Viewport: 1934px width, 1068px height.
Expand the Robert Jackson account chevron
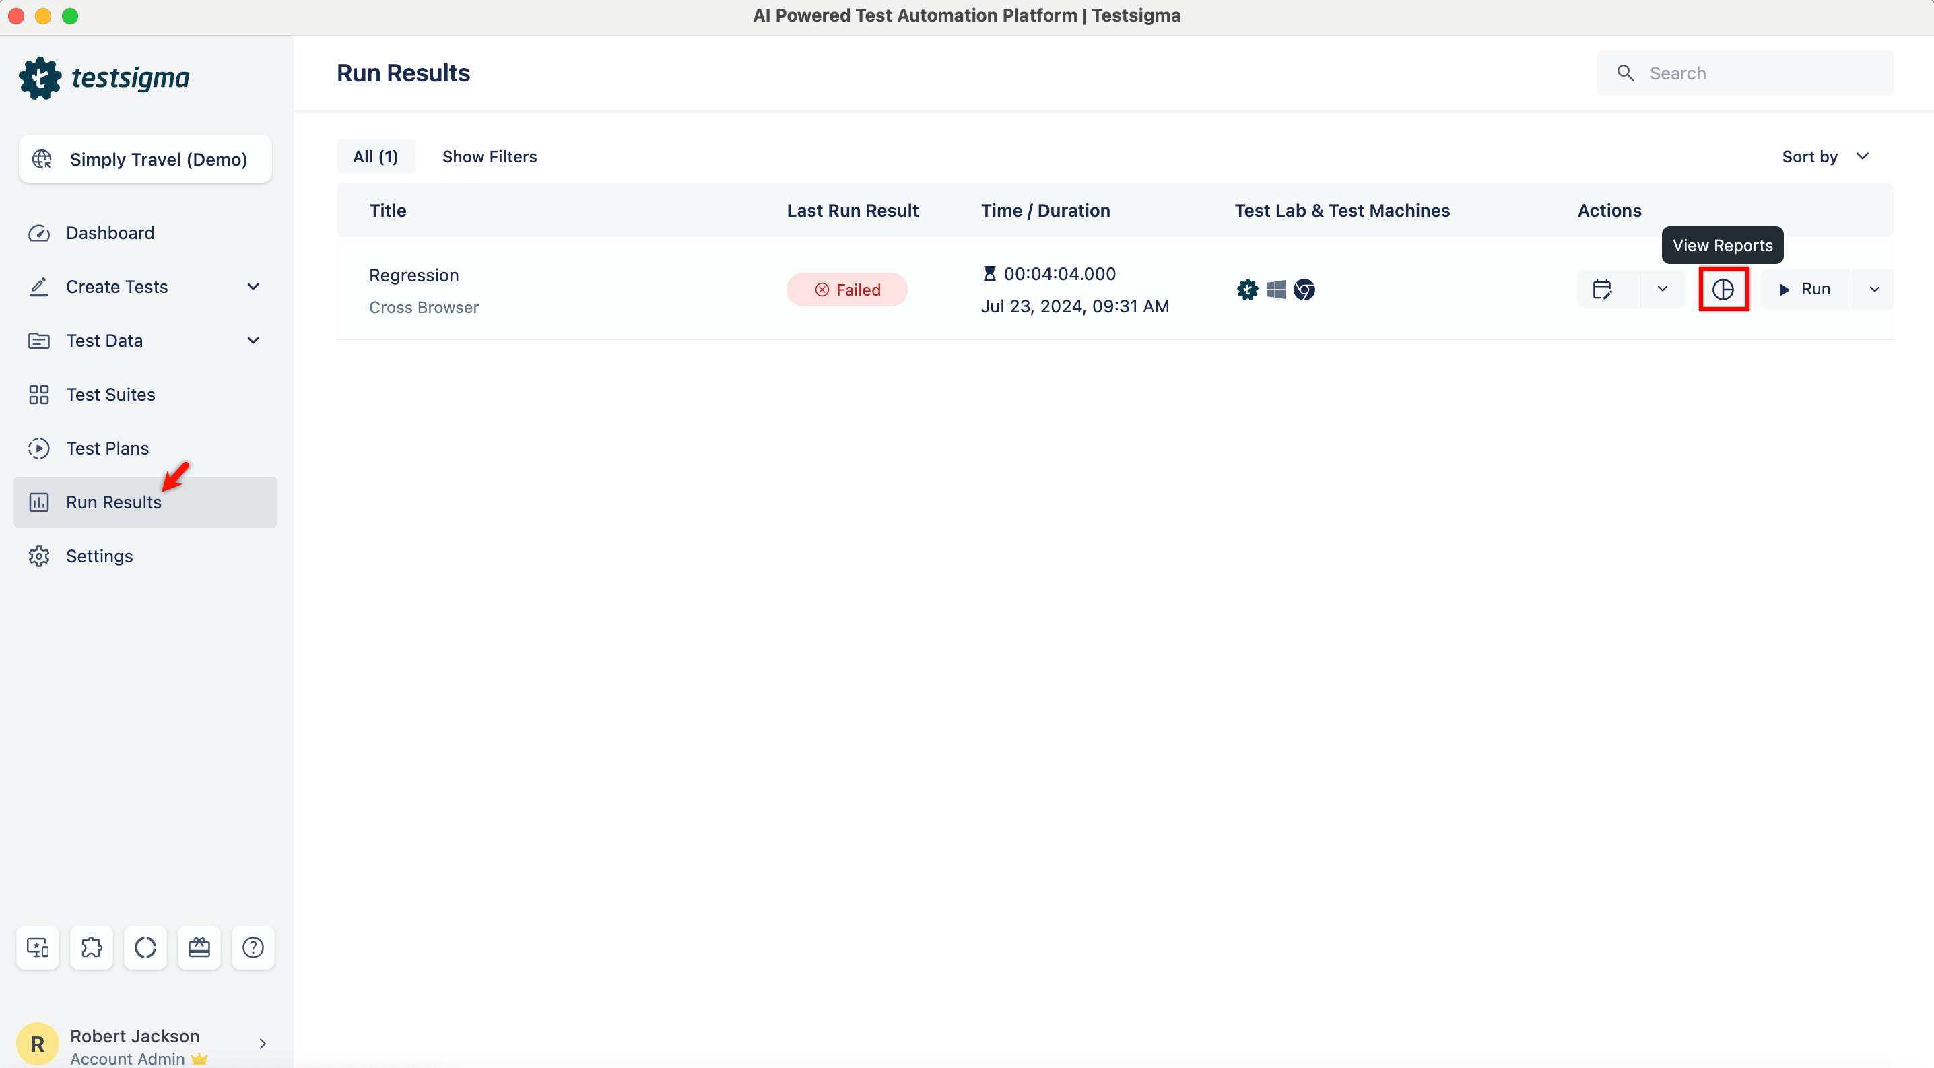262,1044
